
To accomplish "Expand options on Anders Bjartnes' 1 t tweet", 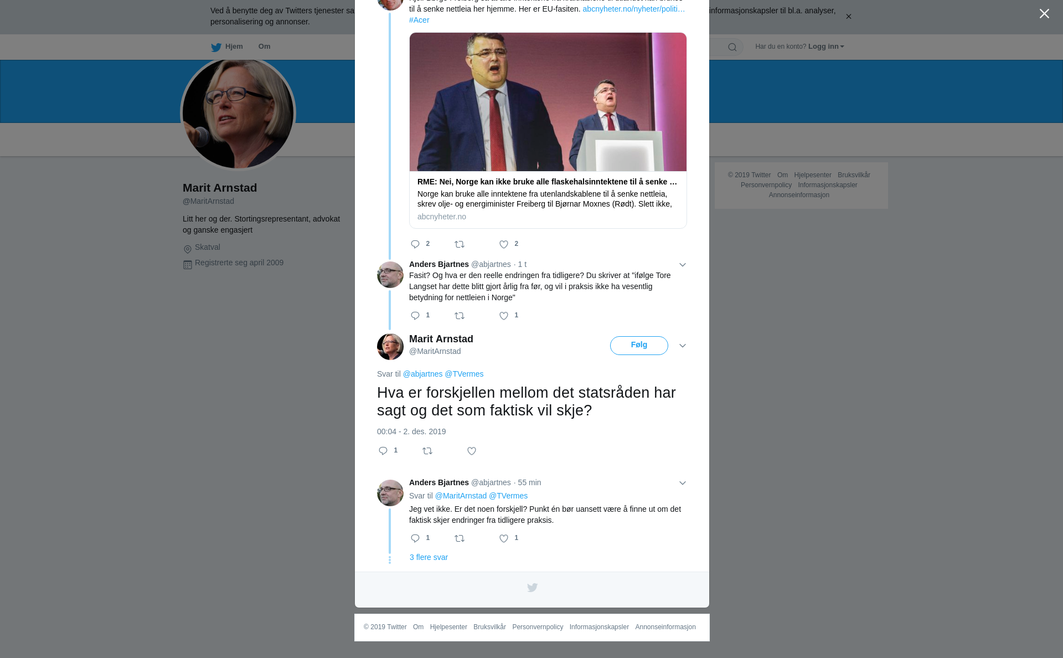I will (x=683, y=265).
